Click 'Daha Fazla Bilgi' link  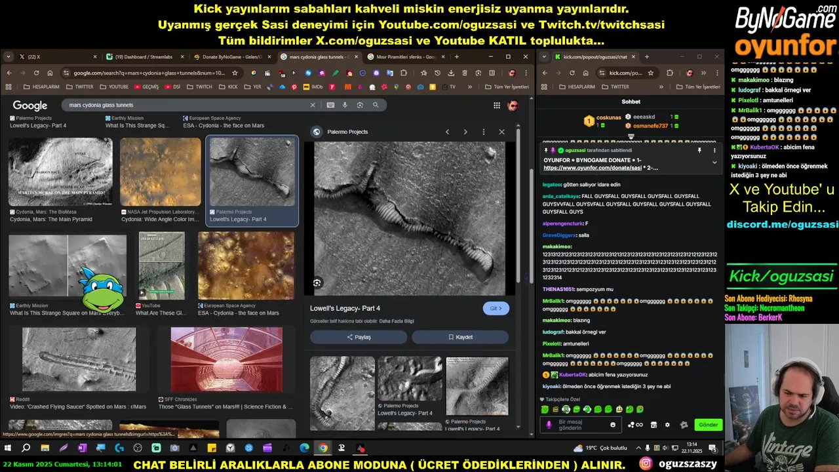396,321
